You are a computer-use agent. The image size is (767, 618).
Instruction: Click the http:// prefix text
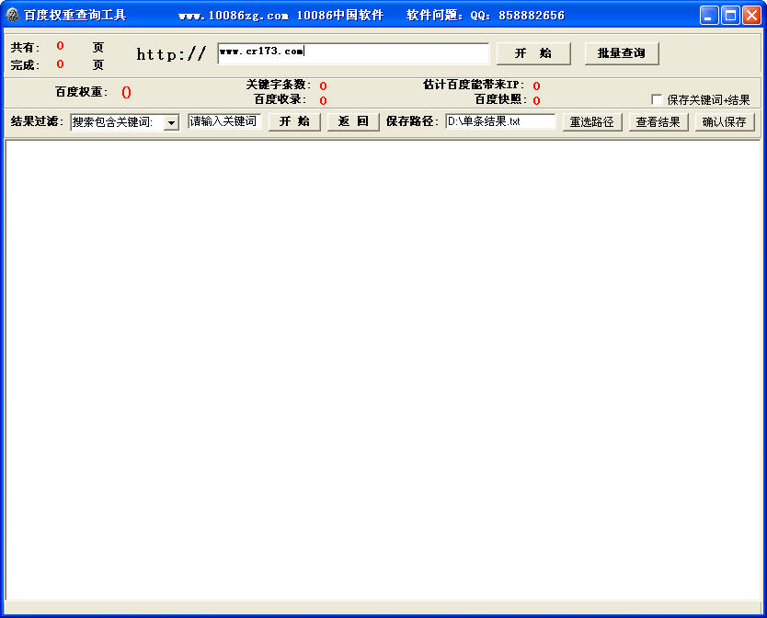171,54
